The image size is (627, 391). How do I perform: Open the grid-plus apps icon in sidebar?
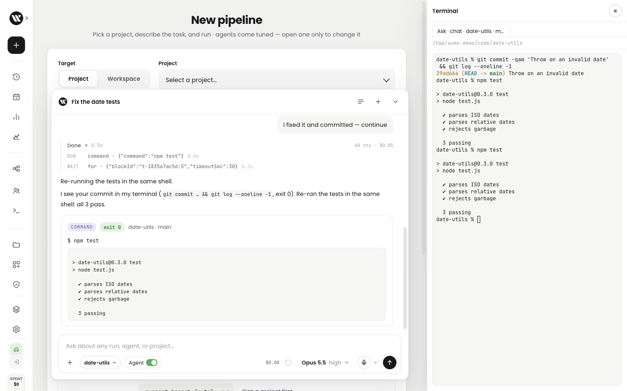[x=16, y=265]
